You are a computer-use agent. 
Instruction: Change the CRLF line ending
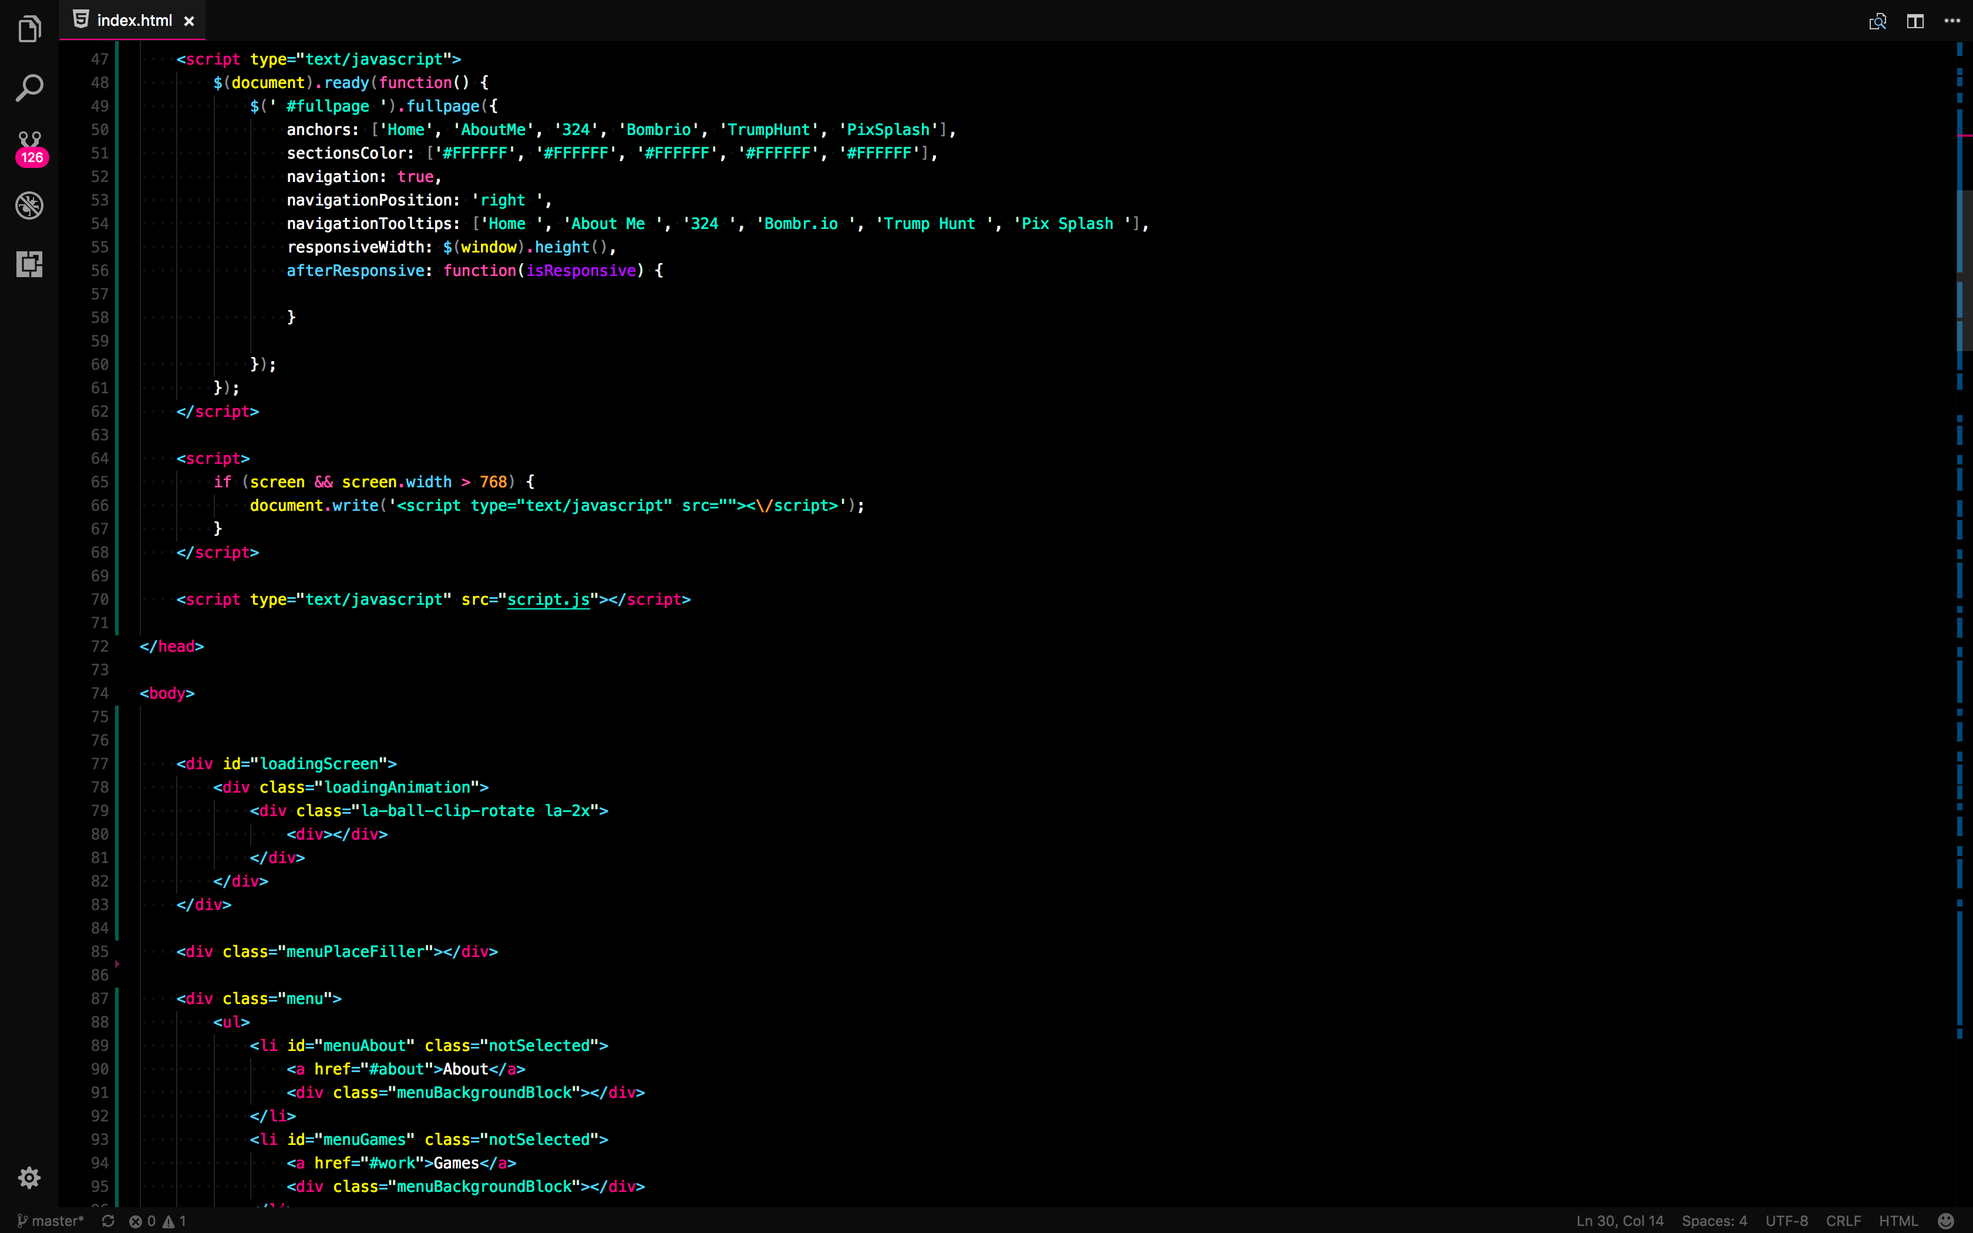click(1843, 1221)
